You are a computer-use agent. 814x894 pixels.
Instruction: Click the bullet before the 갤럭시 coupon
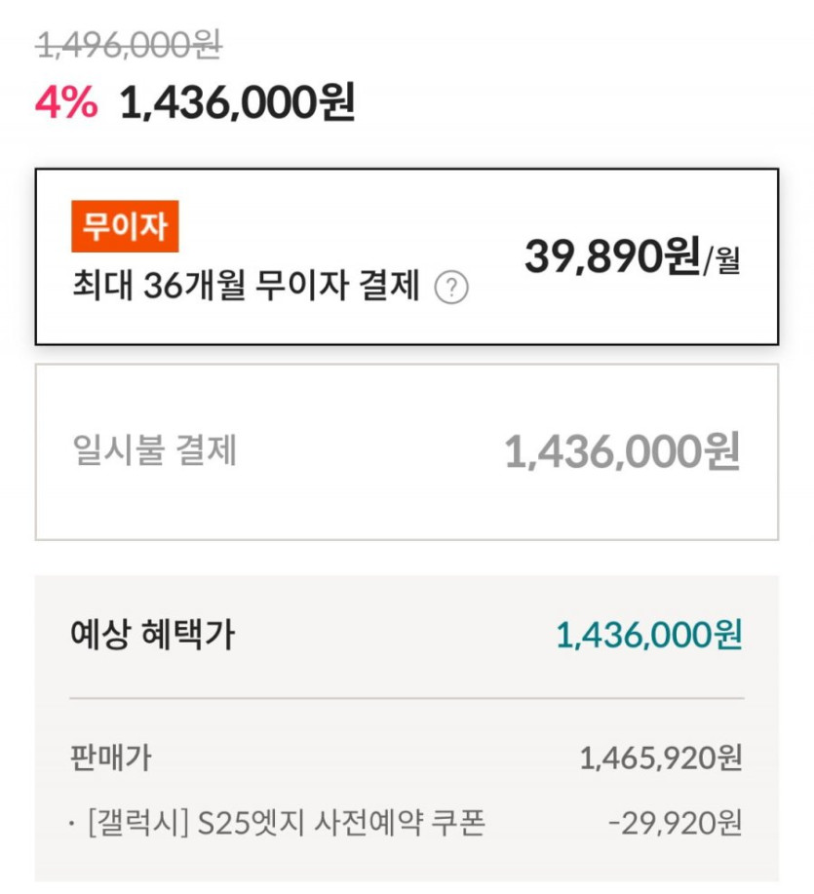coord(73,825)
